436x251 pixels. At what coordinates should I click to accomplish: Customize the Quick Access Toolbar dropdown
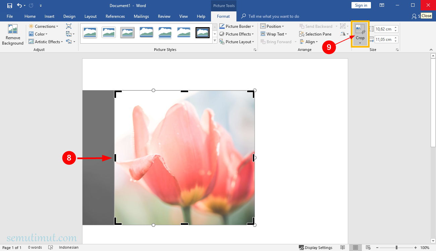tap(41, 6)
